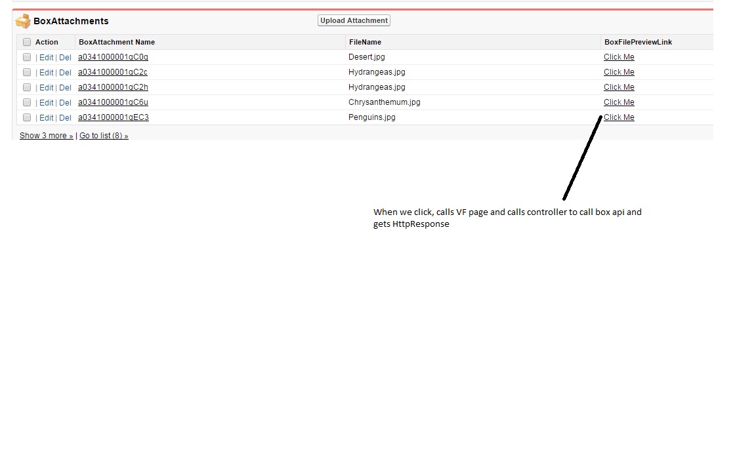Screen dimensions: 756x472
Task: Open the Go to list (8) link
Action: click(104, 136)
